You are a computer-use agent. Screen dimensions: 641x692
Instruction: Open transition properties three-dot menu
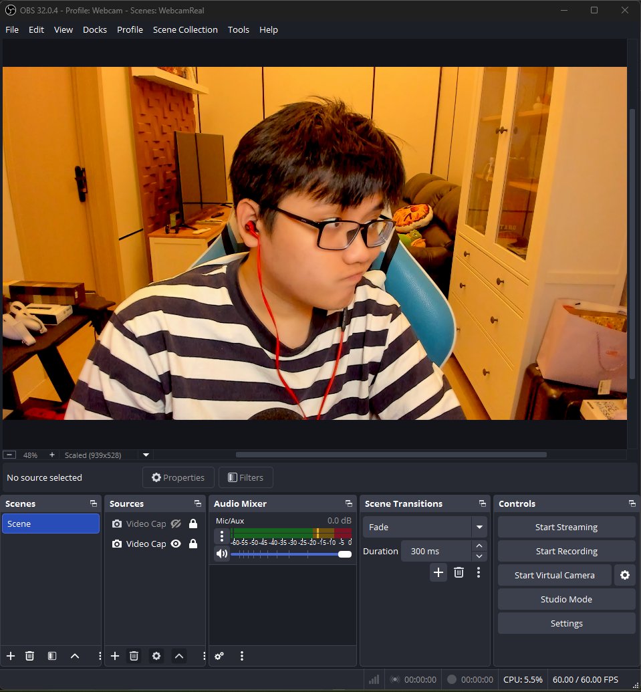pyautogui.click(x=479, y=572)
